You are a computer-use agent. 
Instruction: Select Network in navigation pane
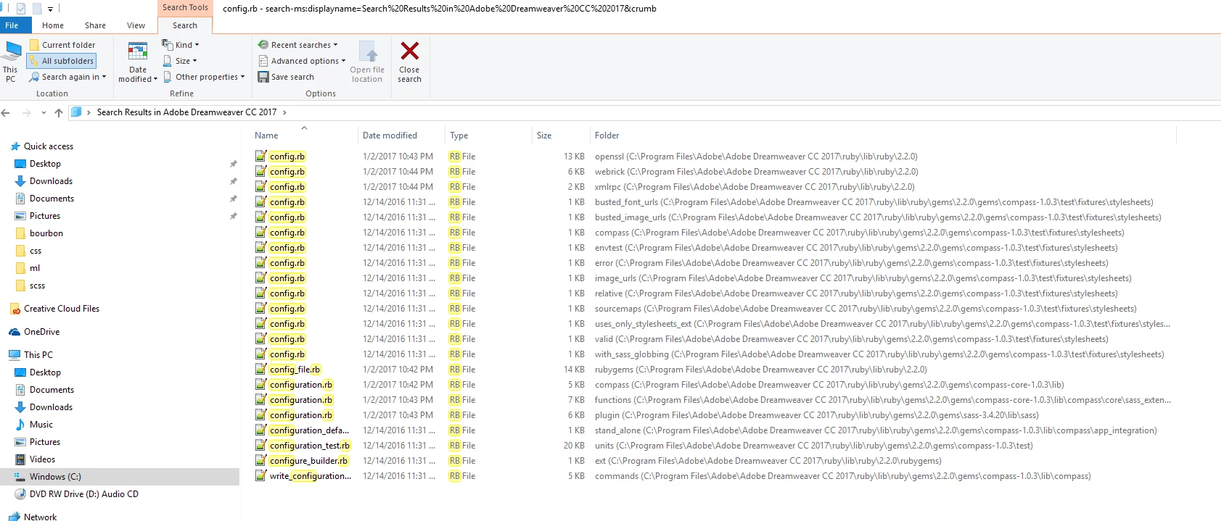(40, 517)
